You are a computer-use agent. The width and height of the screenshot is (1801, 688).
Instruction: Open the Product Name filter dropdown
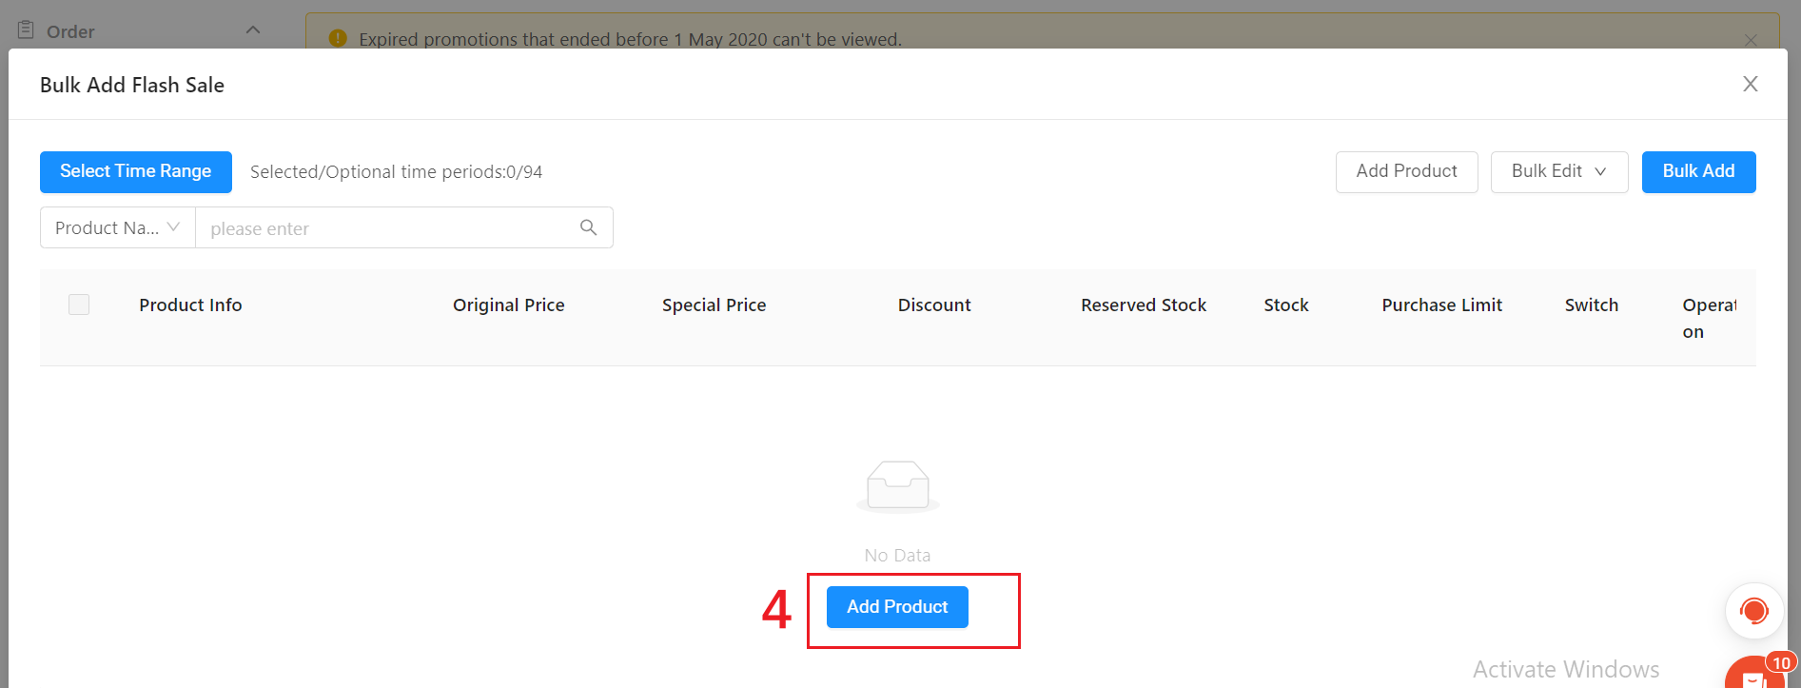click(116, 227)
